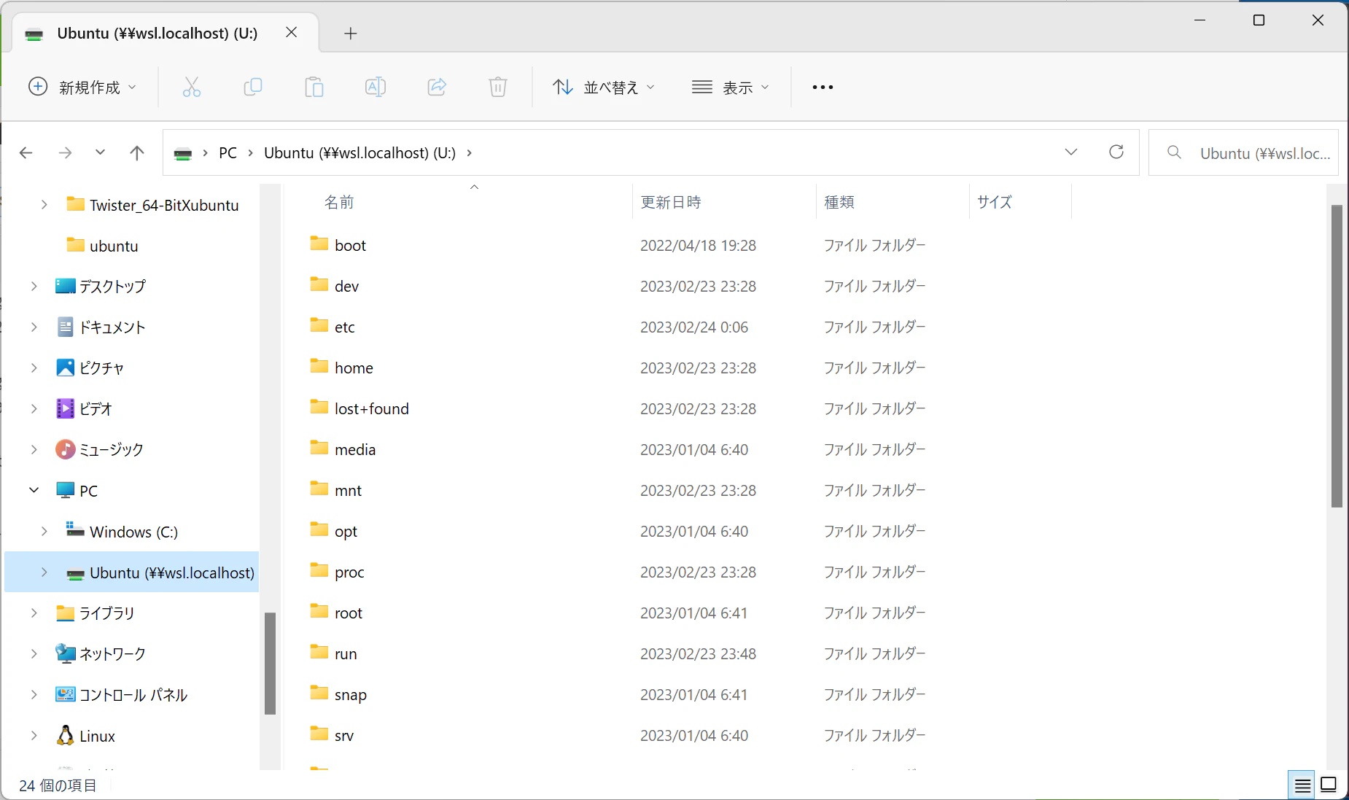Click the media folder icon
Image resolution: width=1349 pixels, height=800 pixels.
pyautogui.click(x=319, y=448)
